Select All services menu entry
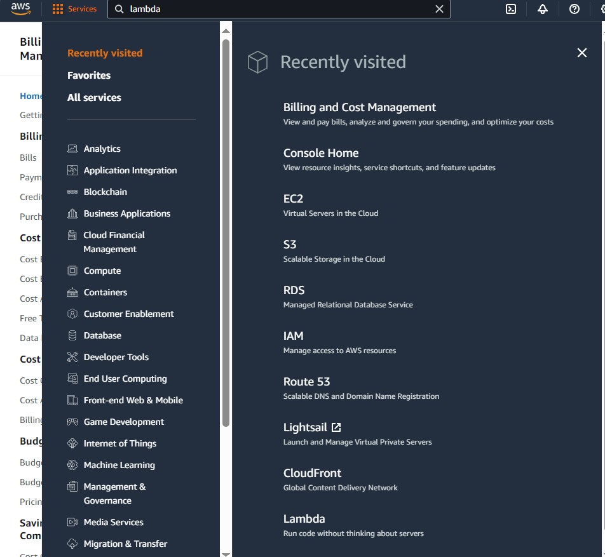 (94, 98)
